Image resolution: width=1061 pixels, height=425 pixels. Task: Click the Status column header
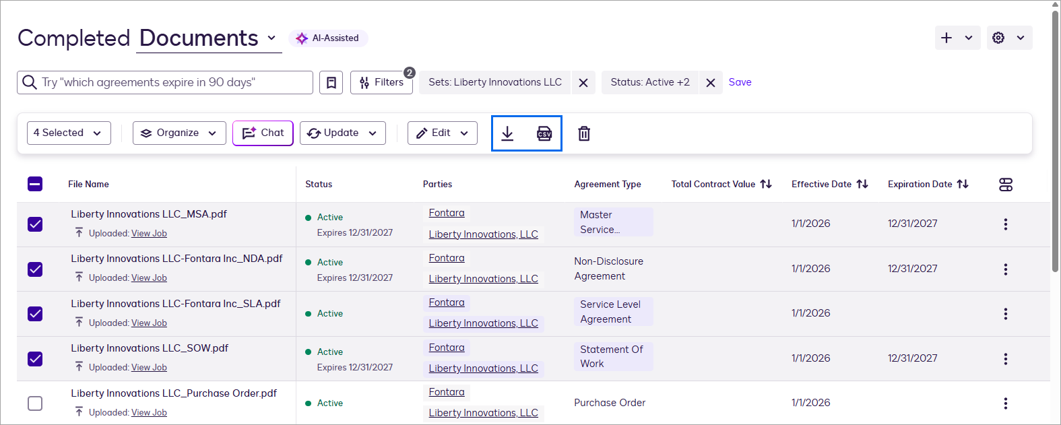[319, 184]
